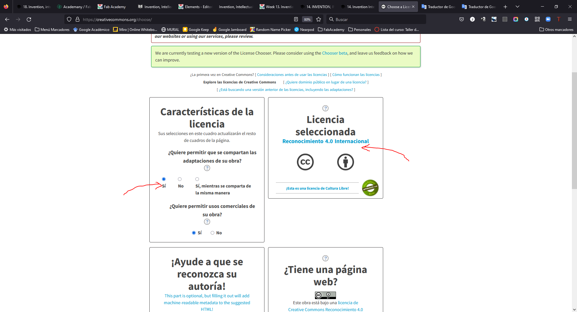Open the J account avatar icon
Screen dimensions: 577x312
coord(472,19)
